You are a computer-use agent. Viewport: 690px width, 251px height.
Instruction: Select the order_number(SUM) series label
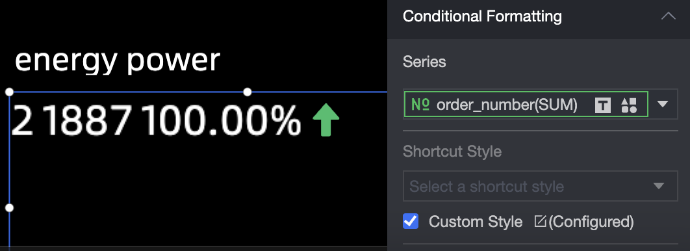[x=507, y=104]
